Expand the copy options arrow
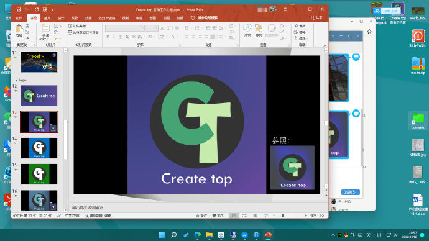Screen dimensions: 429x241 tap(32, 32)
